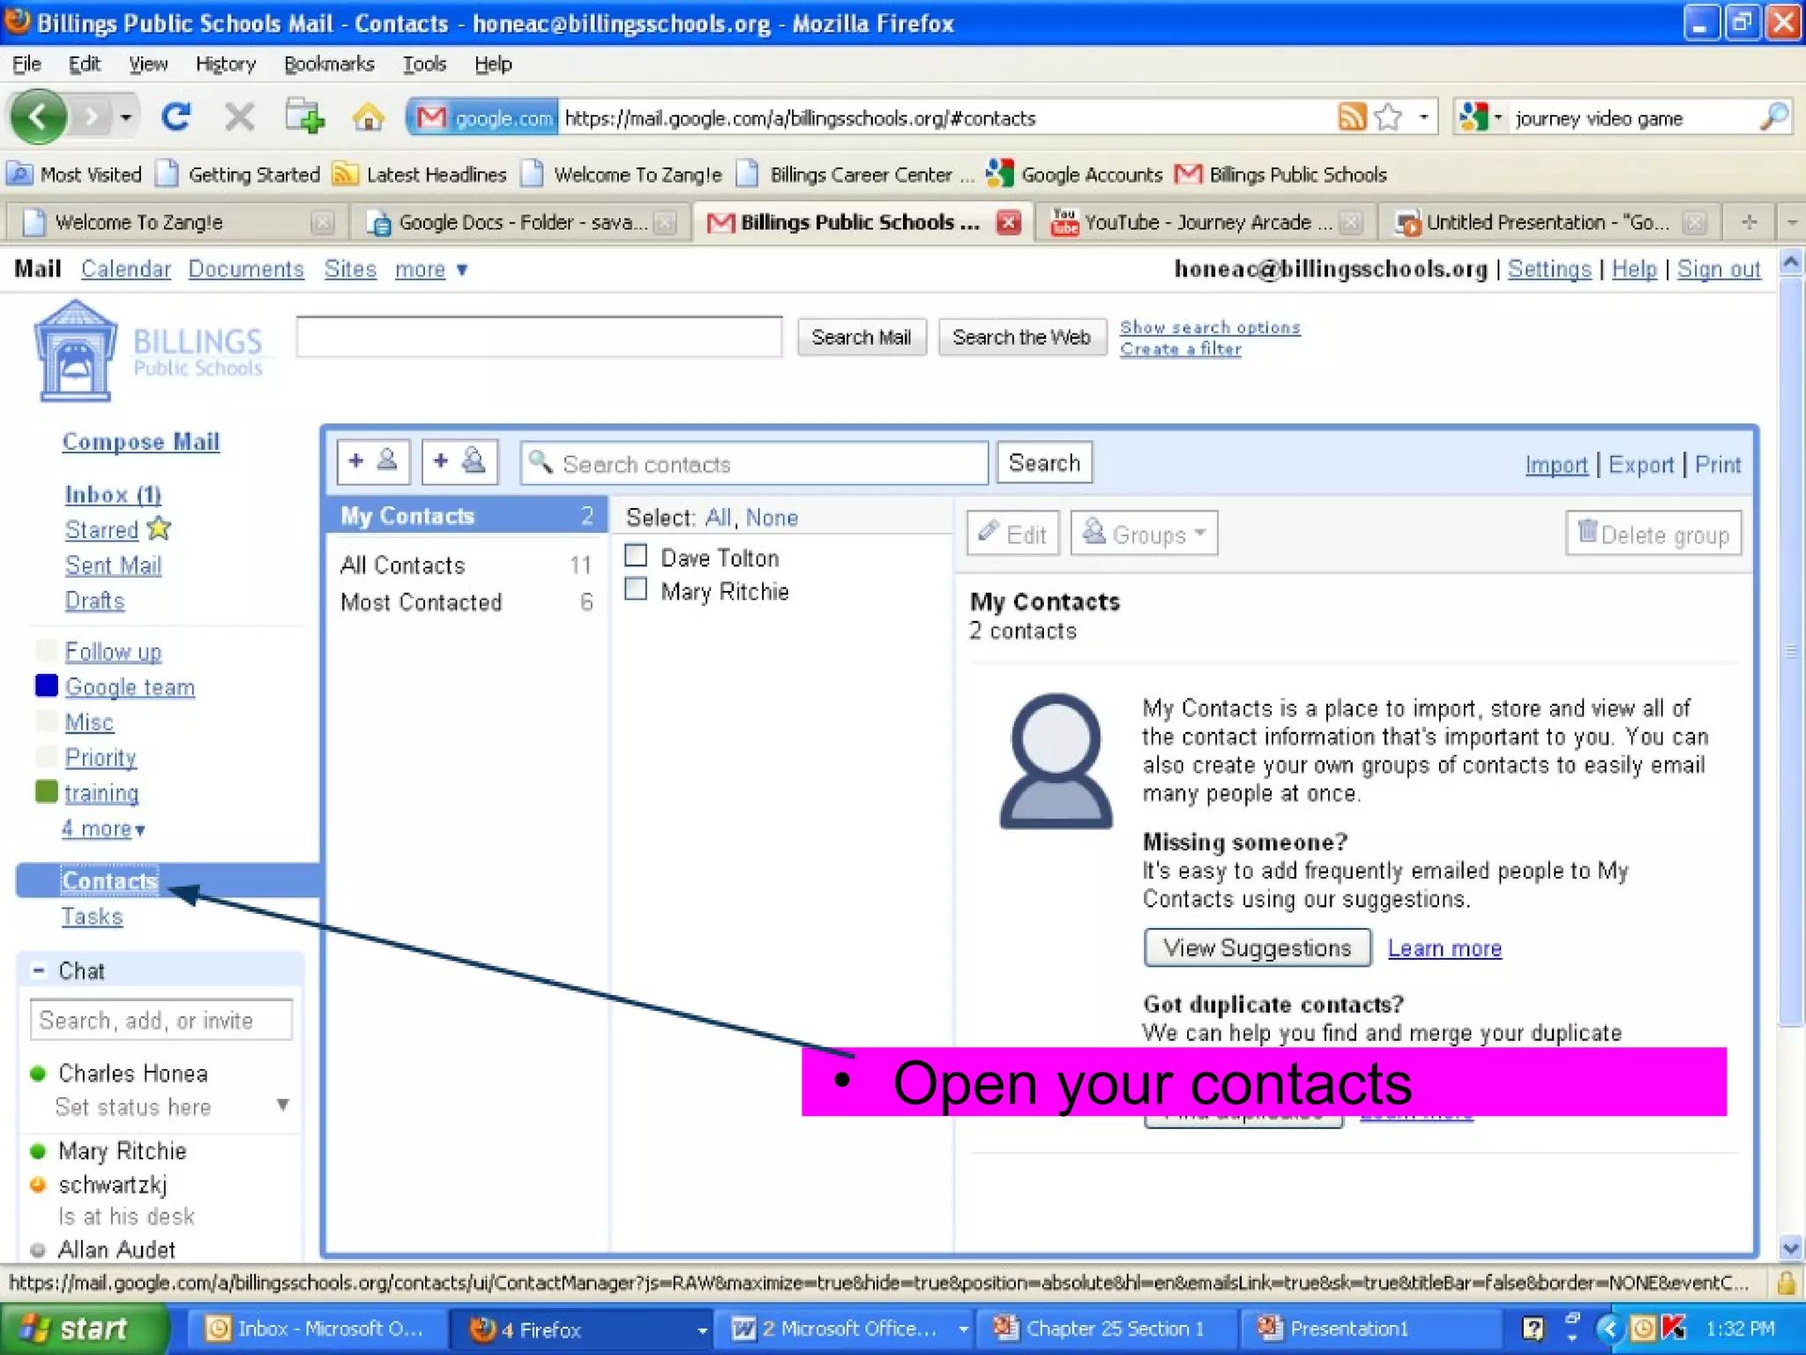Click Google Accounts bookmark
Viewport: 1806px width, 1355px height.
coord(1074,175)
